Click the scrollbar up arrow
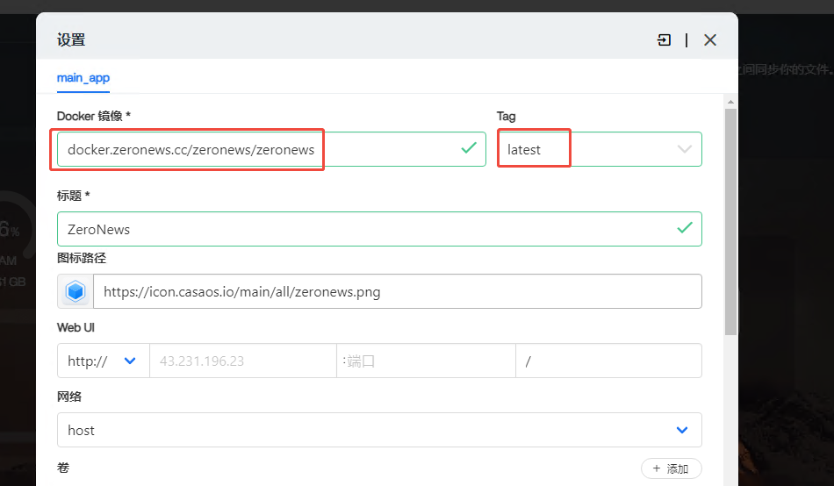This screenshot has width=834, height=486. [730, 102]
